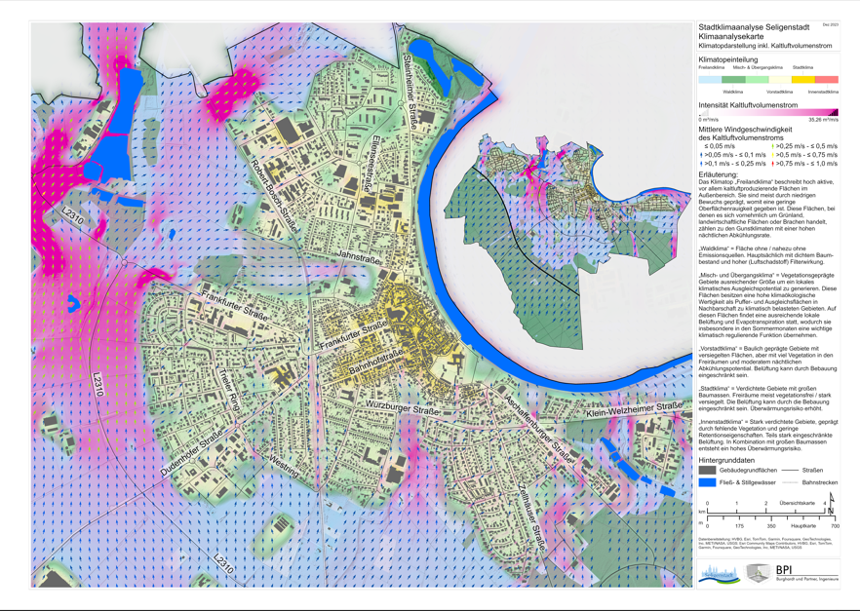Select the Stadtklima yellow swatch
Image resolution: width=860 pixels, height=611 pixels.
(802, 80)
